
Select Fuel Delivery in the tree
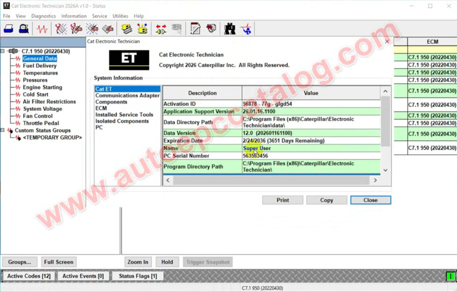39,66
